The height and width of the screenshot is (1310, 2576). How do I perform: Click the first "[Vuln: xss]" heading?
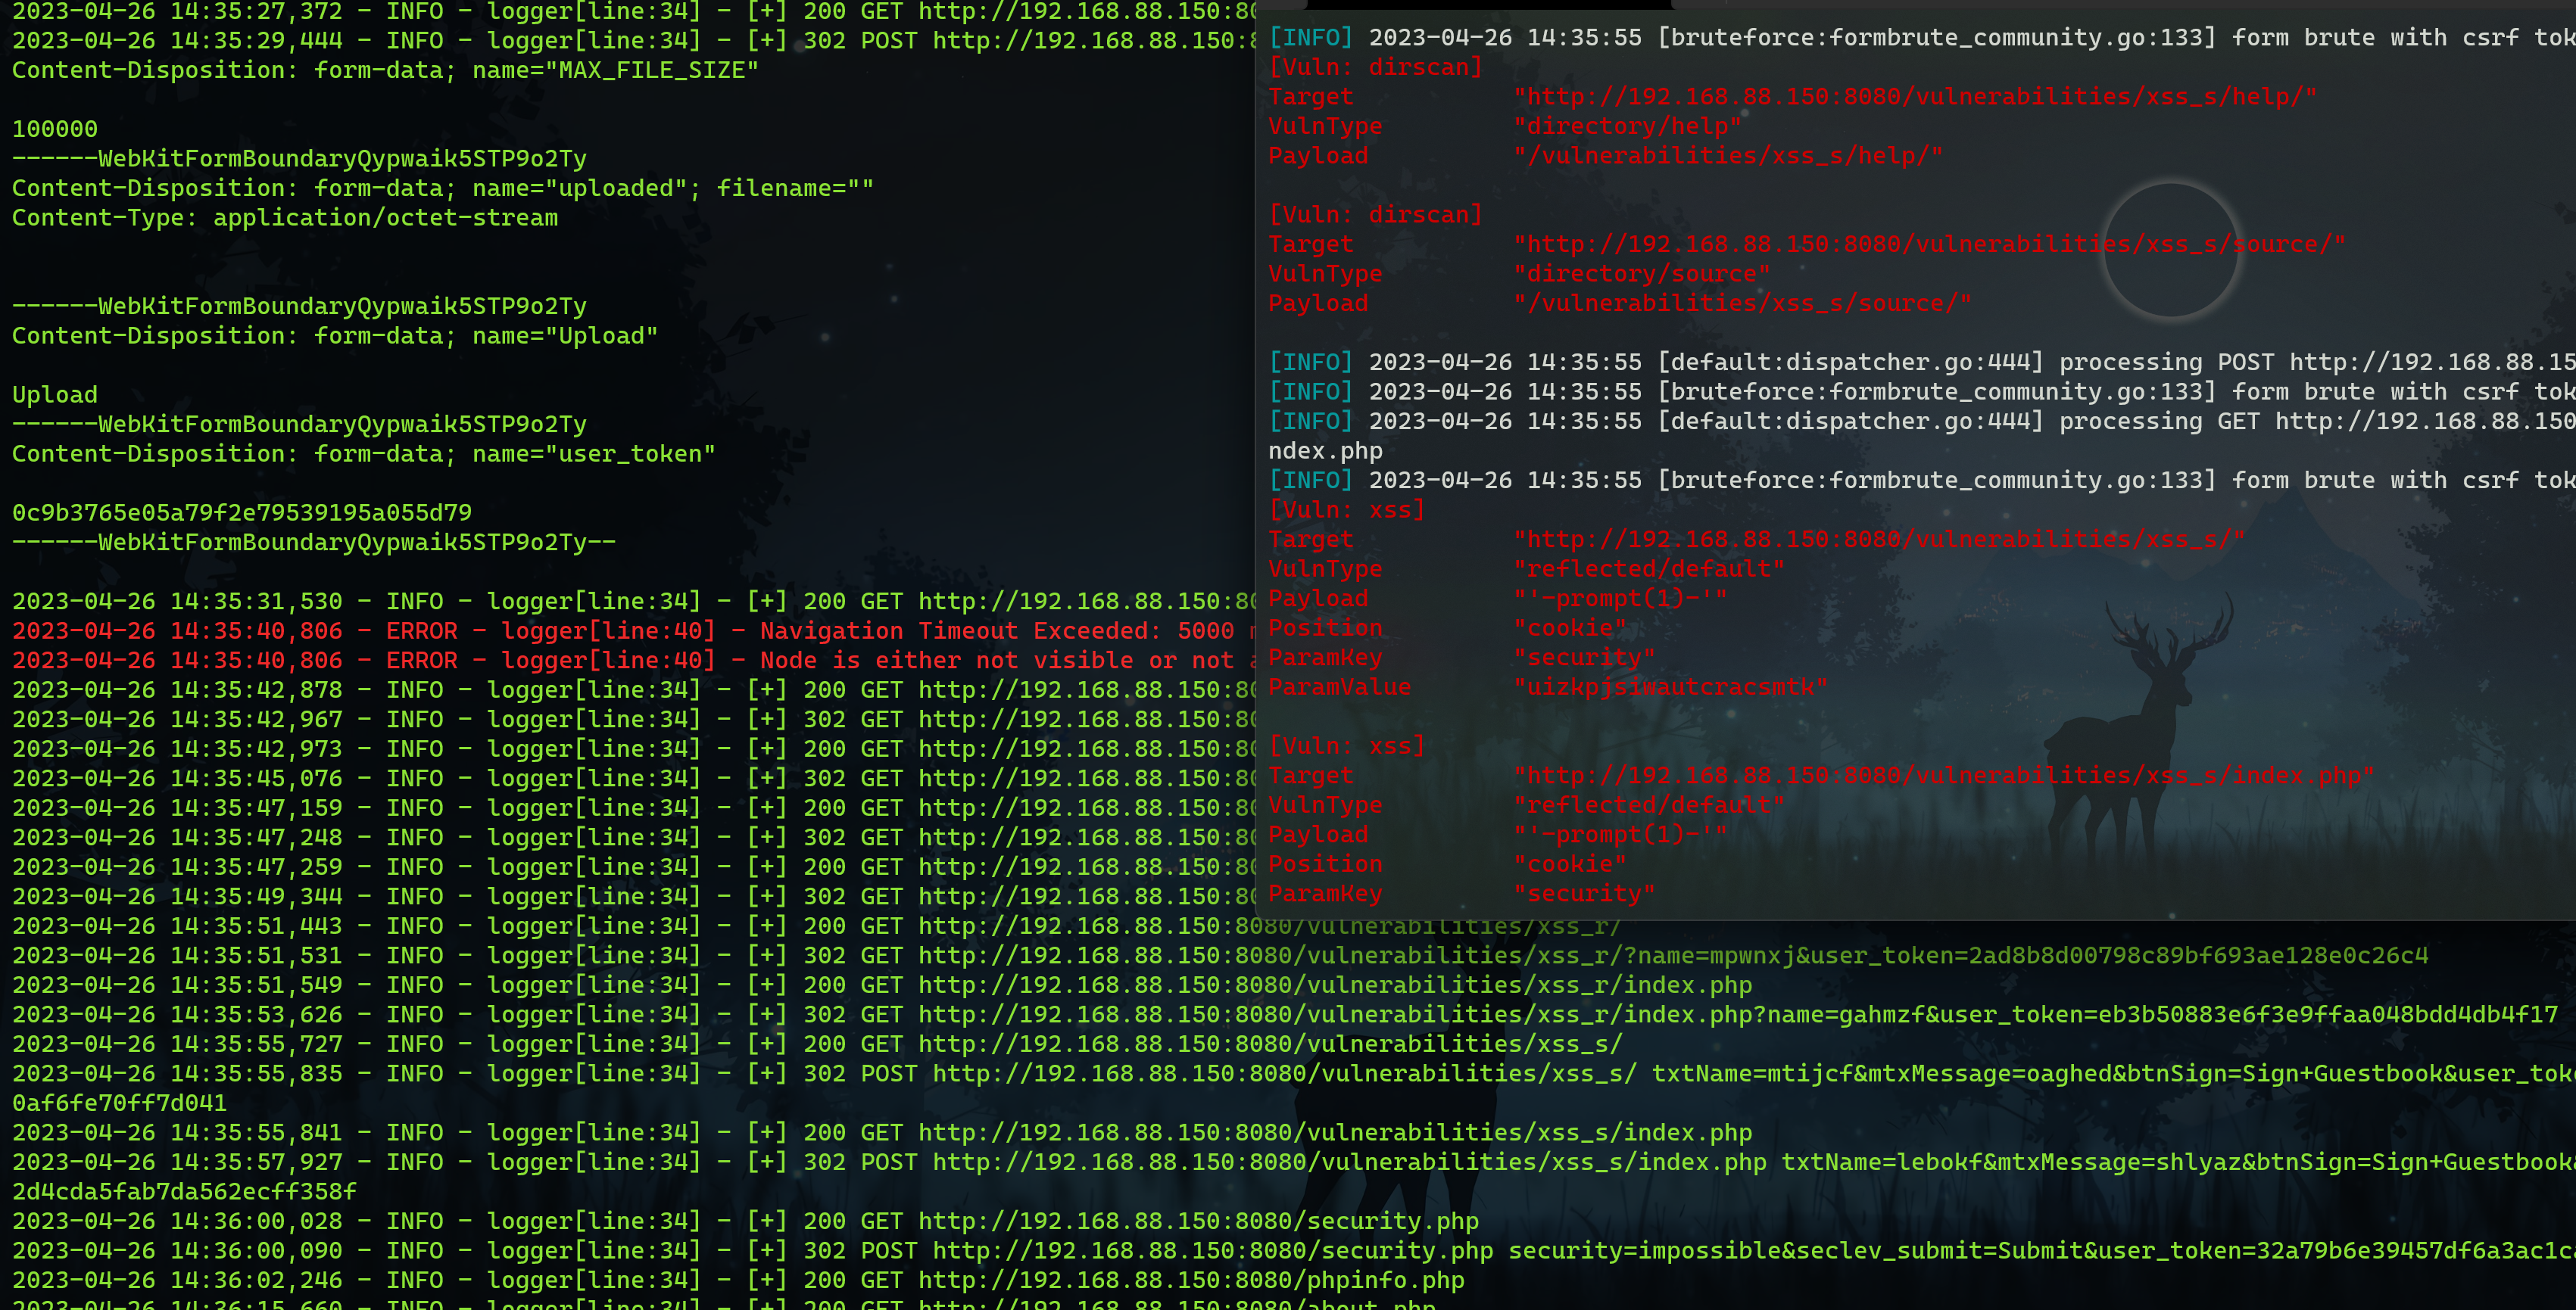[x=1346, y=511]
